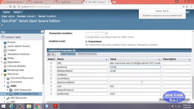Click the Lifecycle Modules icon
The height and width of the screenshot is (109, 194).
tap(5, 66)
